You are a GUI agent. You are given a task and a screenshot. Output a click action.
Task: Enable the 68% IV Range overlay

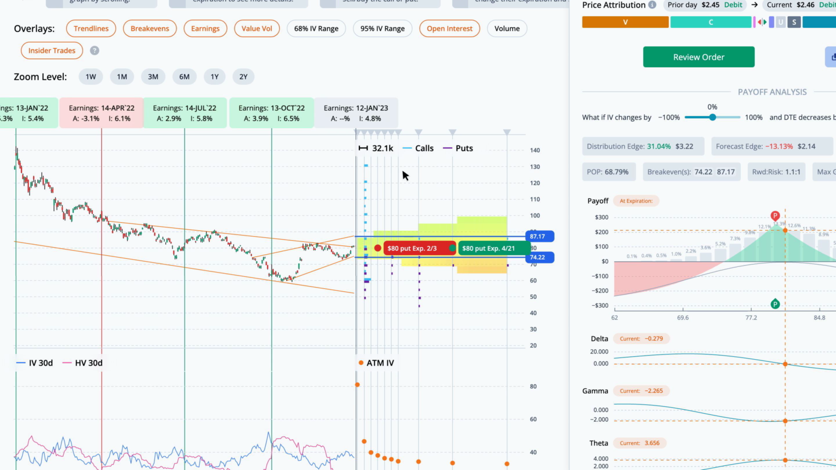click(316, 28)
